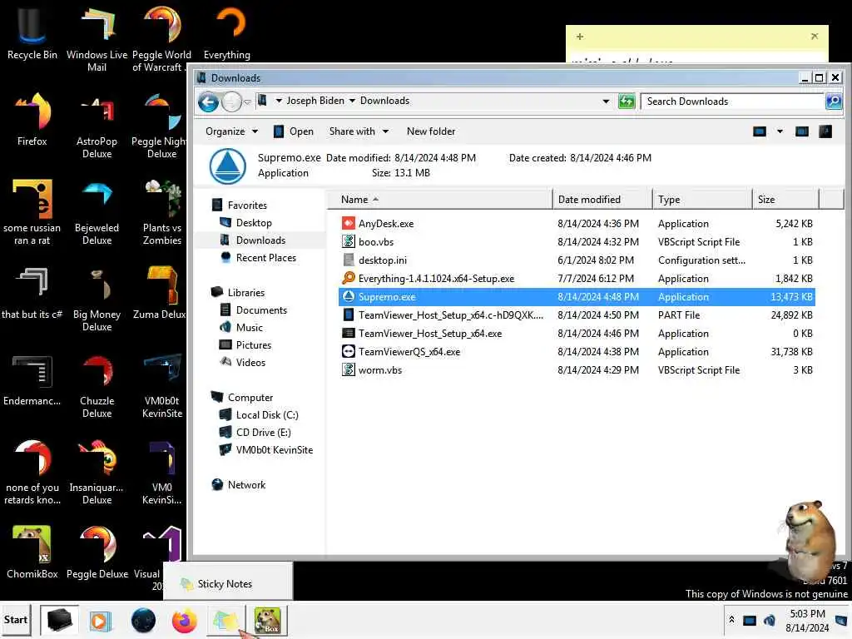
Task: Open the Organize dropdown menu
Action: point(231,131)
